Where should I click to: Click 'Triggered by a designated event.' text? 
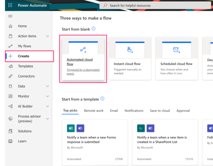(x=83, y=72)
